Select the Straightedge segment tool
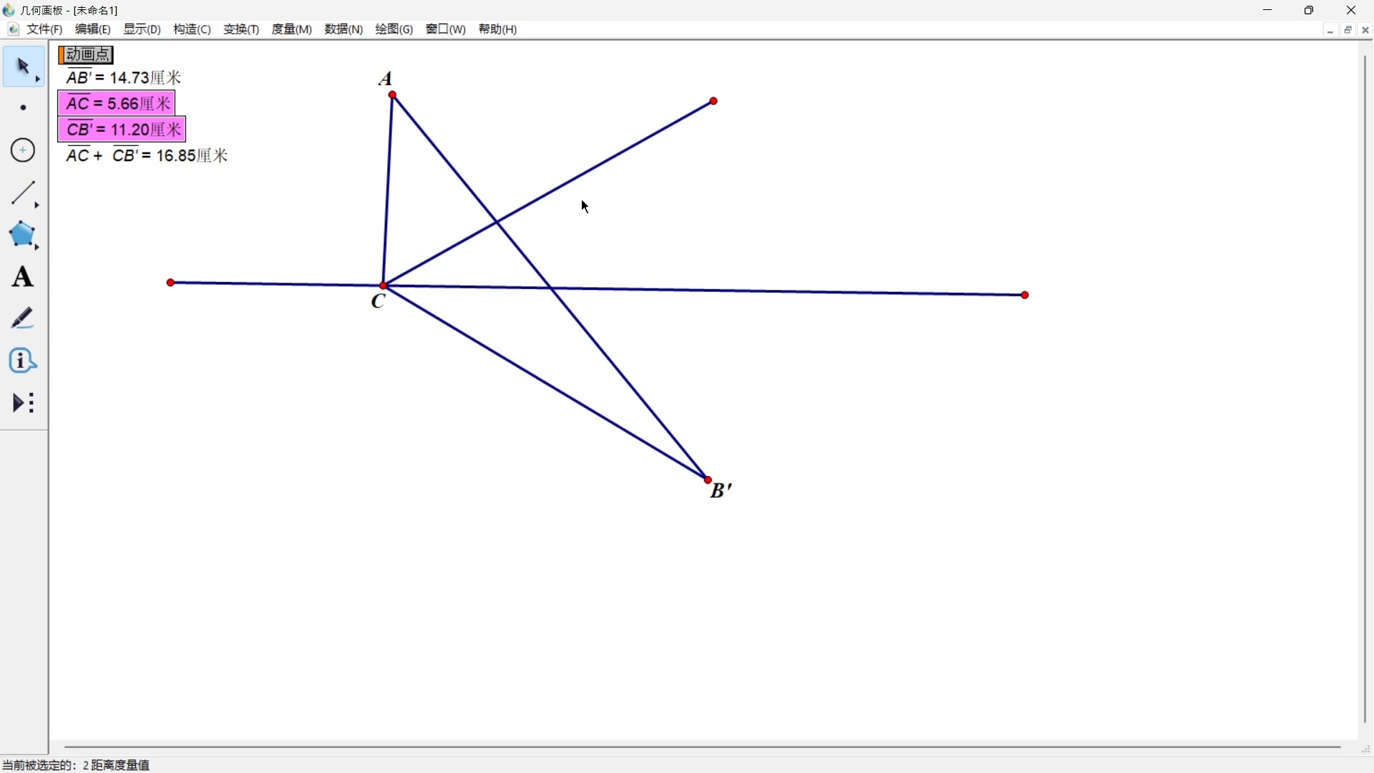Image resolution: width=1374 pixels, height=773 pixels. 24,193
